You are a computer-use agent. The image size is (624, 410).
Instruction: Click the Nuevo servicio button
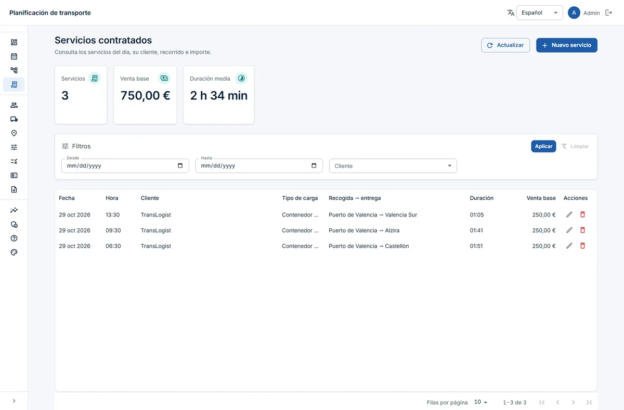pos(567,45)
